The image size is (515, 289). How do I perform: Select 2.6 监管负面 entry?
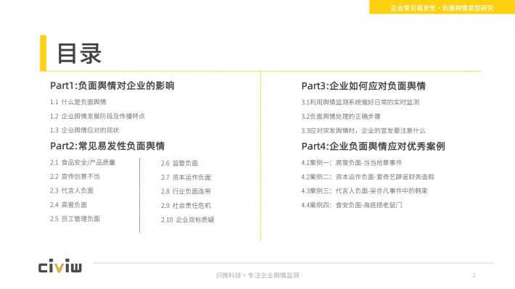(x=179, y=163)
